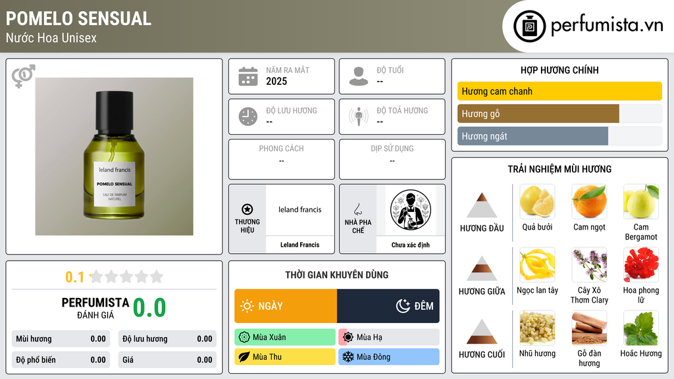Open the Ngọc lan tây note image

tap(537, 265)
